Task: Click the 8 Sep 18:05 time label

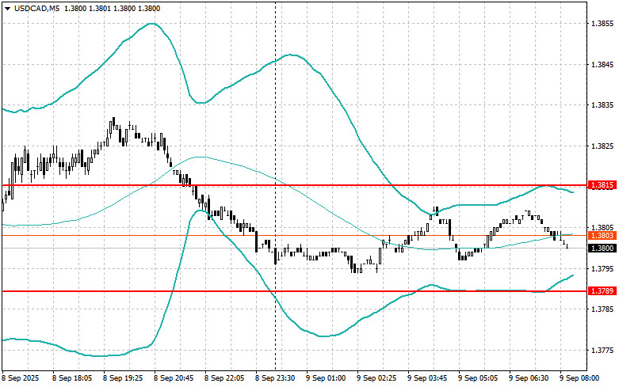Action: (x=72, y=378)
